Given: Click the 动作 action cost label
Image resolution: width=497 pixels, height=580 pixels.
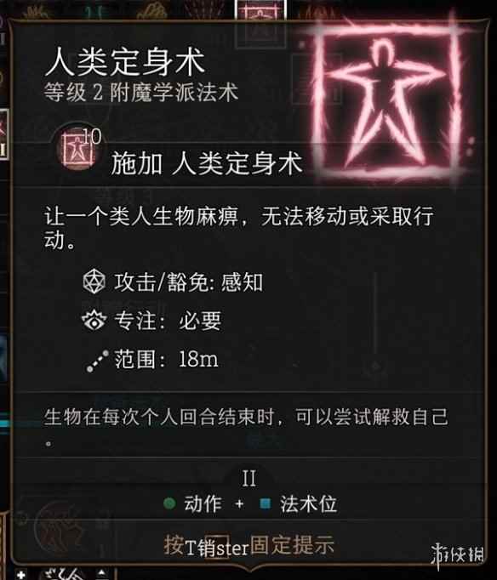Looking at the screenshot, I should click(203, 503).
